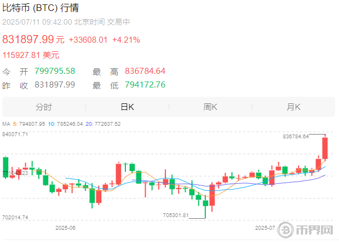Click the chart high annotation 836784.64
The height and width of the screenshot is (245, 339).
(296, 136)
